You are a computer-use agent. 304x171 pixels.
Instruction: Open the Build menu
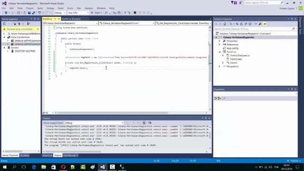click(40, 8)
